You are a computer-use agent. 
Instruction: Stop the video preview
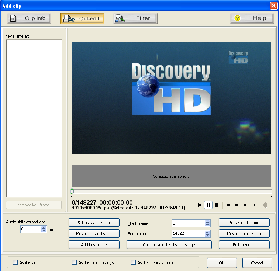pos(217,205)
